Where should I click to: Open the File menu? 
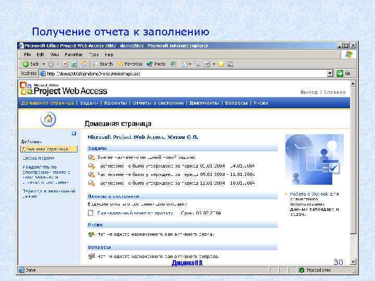(x=28, y=55)
